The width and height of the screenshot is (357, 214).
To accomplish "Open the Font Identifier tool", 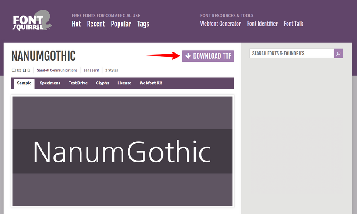I will (262, 24).
